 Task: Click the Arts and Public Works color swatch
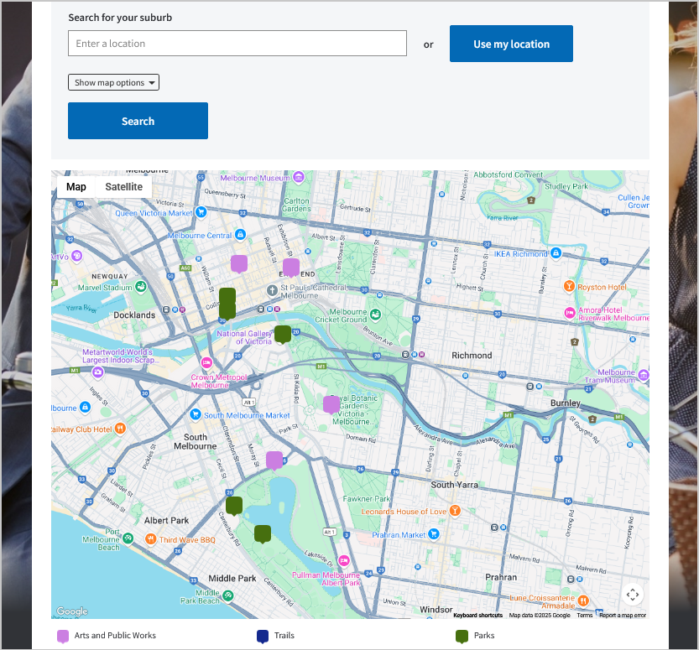coord(61,636)
